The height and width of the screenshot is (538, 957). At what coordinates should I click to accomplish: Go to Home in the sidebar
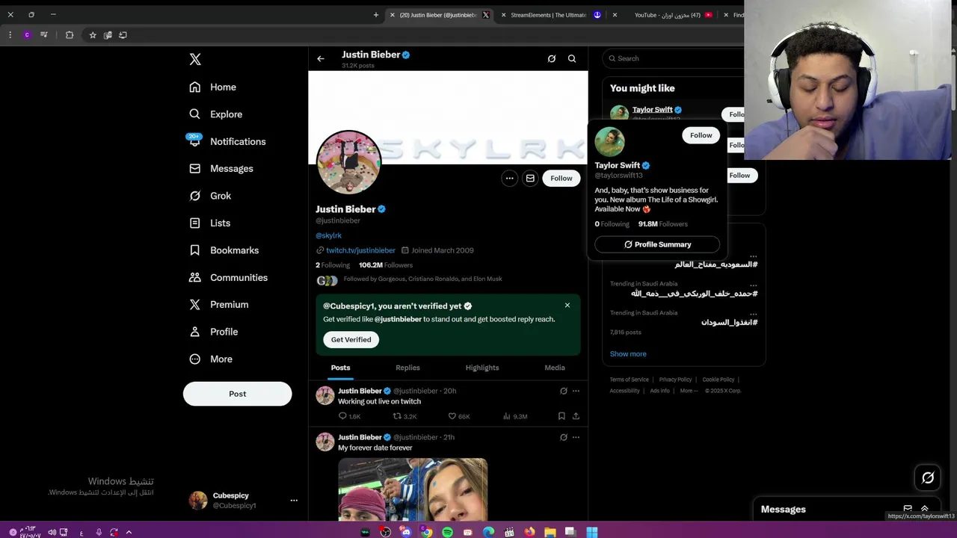[213, 87]
